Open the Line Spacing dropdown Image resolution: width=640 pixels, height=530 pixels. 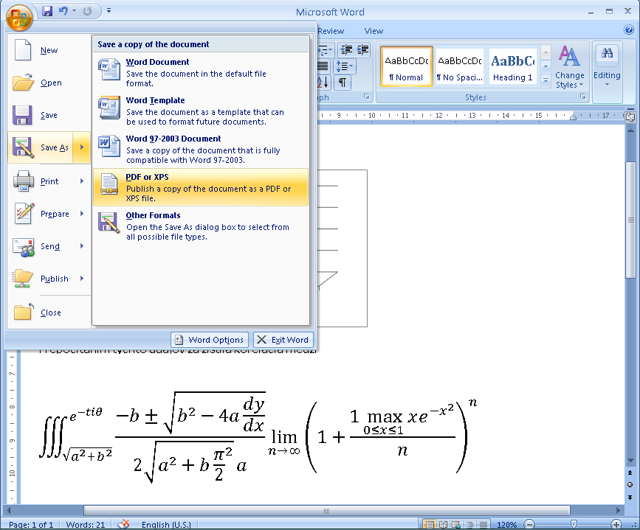pos(345,66)
